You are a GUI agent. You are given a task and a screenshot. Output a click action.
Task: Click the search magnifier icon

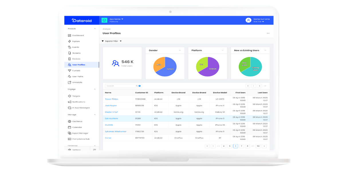pyautogui.click(x=137, y=86)
